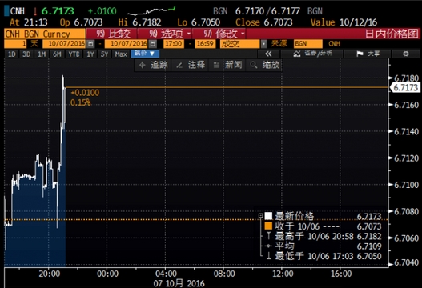
Task: Click the CNH BGN Curncy security field
Action: point(45,34)
